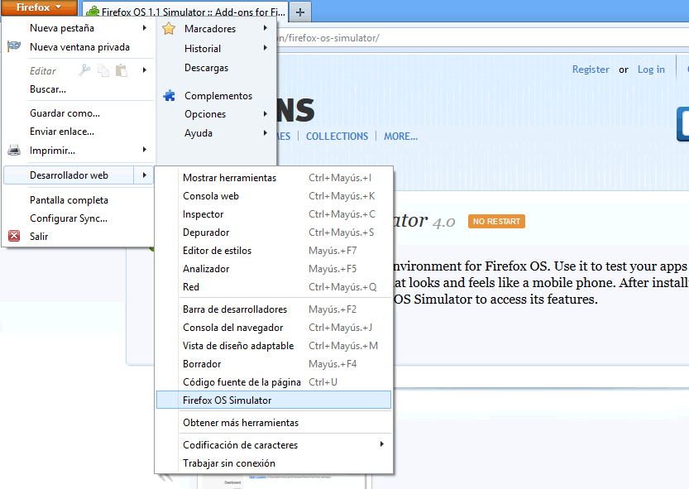Click the paste clipboard icon
Image resolution: width=689 pixels, height=489 pixels.
(x=122, y=70)
